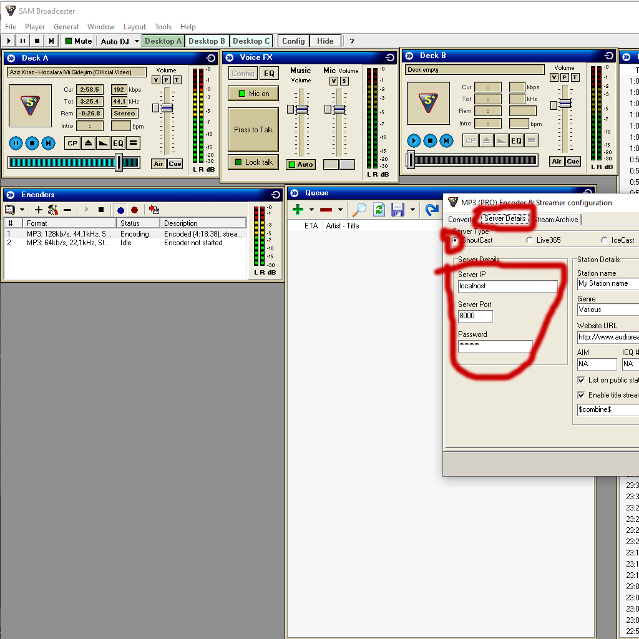Viewport: 639px width, 639px height.
Task: Select the Live365 server type radio
Action: tap(529, 240)
